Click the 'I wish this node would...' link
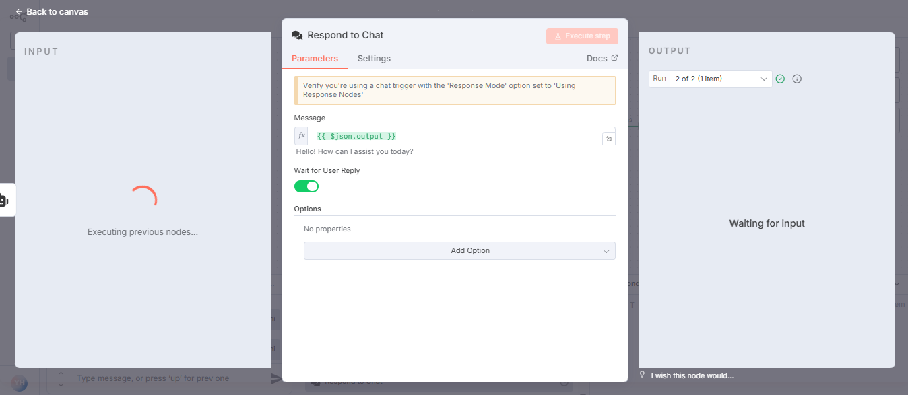908x395 pixels. (692, 375)
